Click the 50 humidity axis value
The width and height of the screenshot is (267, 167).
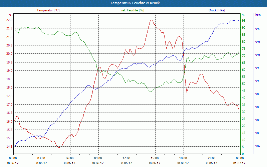pyautogui.click(x=244, y=84)
